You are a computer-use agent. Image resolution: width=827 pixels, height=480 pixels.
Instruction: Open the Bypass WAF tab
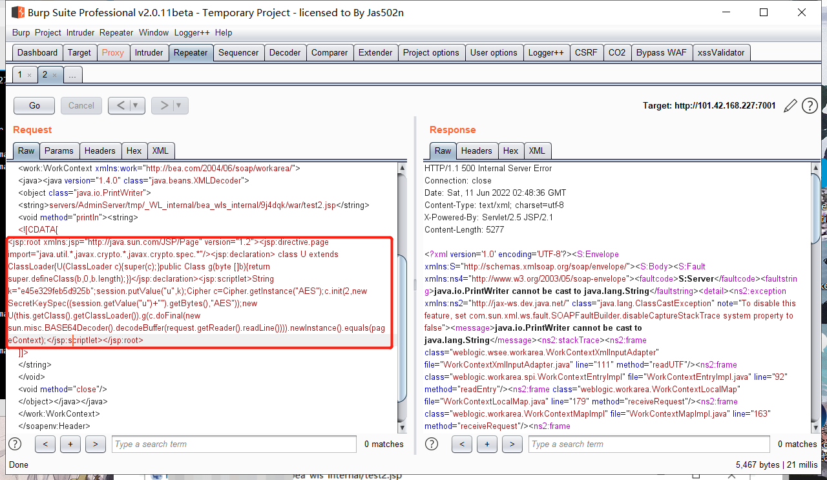point(662,53)
